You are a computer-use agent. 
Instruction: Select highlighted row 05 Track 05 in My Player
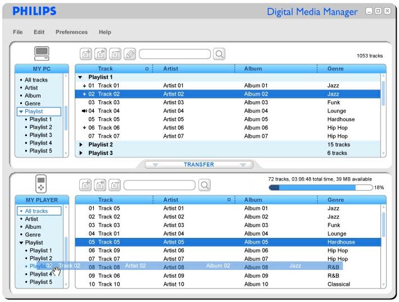[228, 242]
